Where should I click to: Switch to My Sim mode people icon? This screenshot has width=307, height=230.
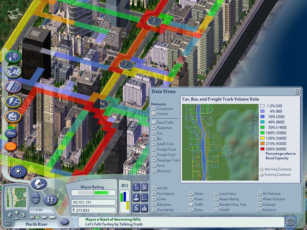(x=50, y=200)
